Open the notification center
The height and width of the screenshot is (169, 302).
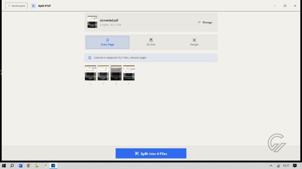point(295,166)
